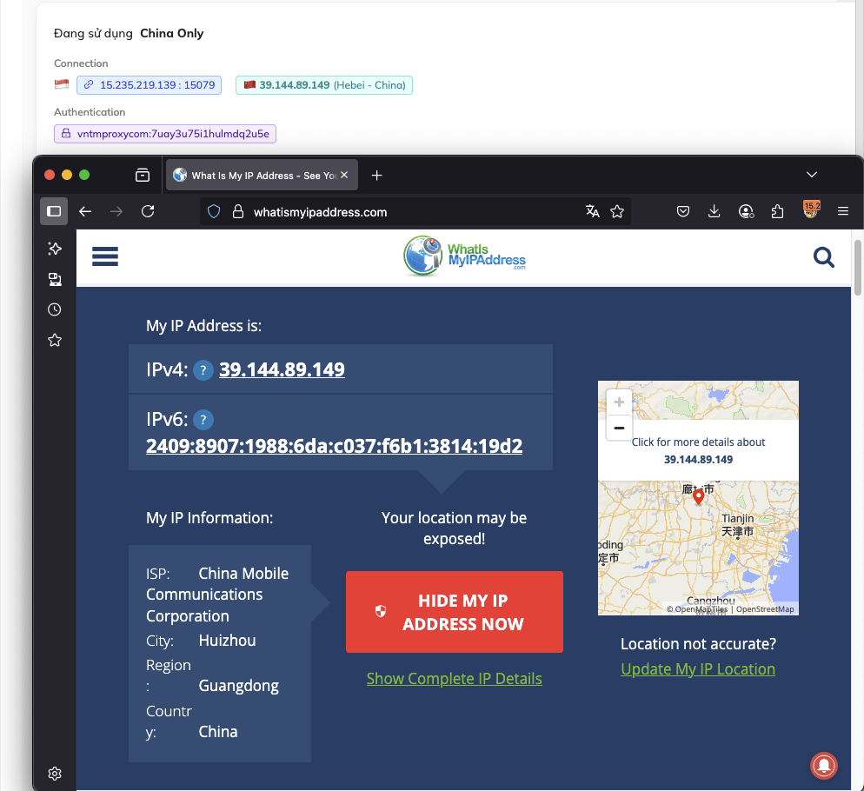Image resolution: width=864 pixels, height=791 pixels.
Task: Open the red notification bell
Action: click(824, 764)
